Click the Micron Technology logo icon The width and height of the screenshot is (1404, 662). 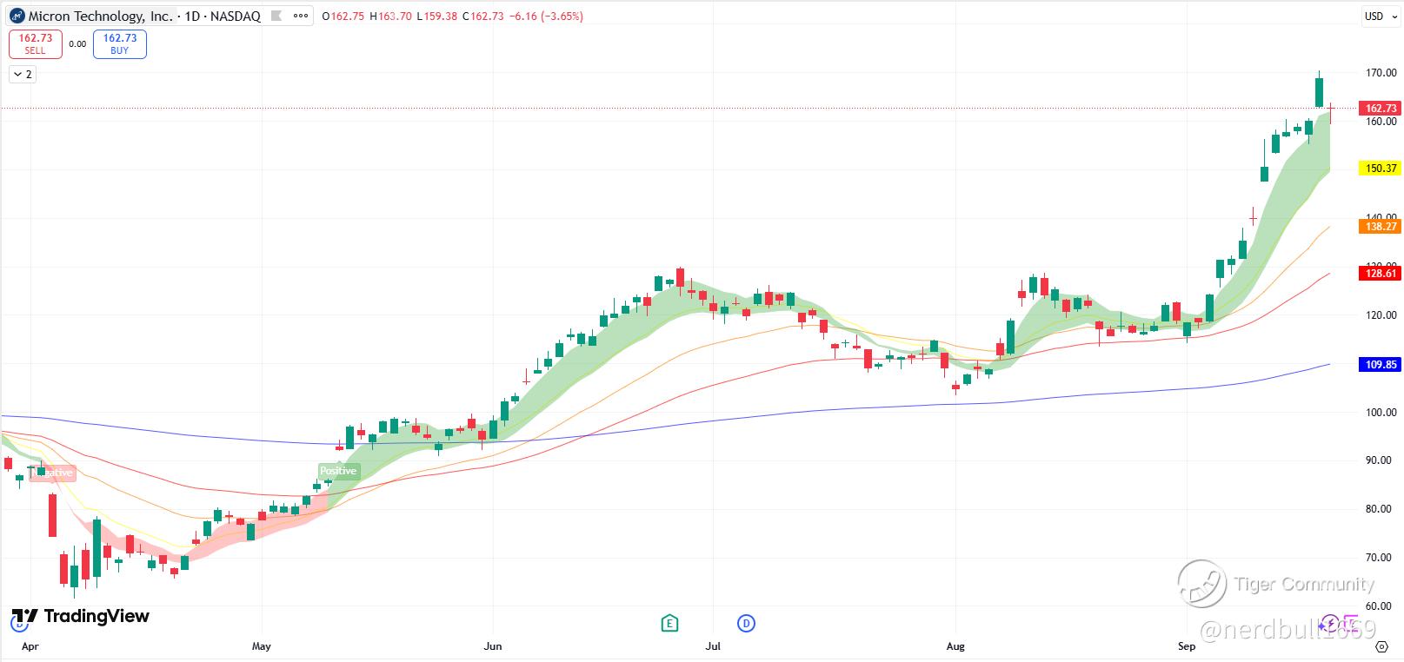click(17, 16)
